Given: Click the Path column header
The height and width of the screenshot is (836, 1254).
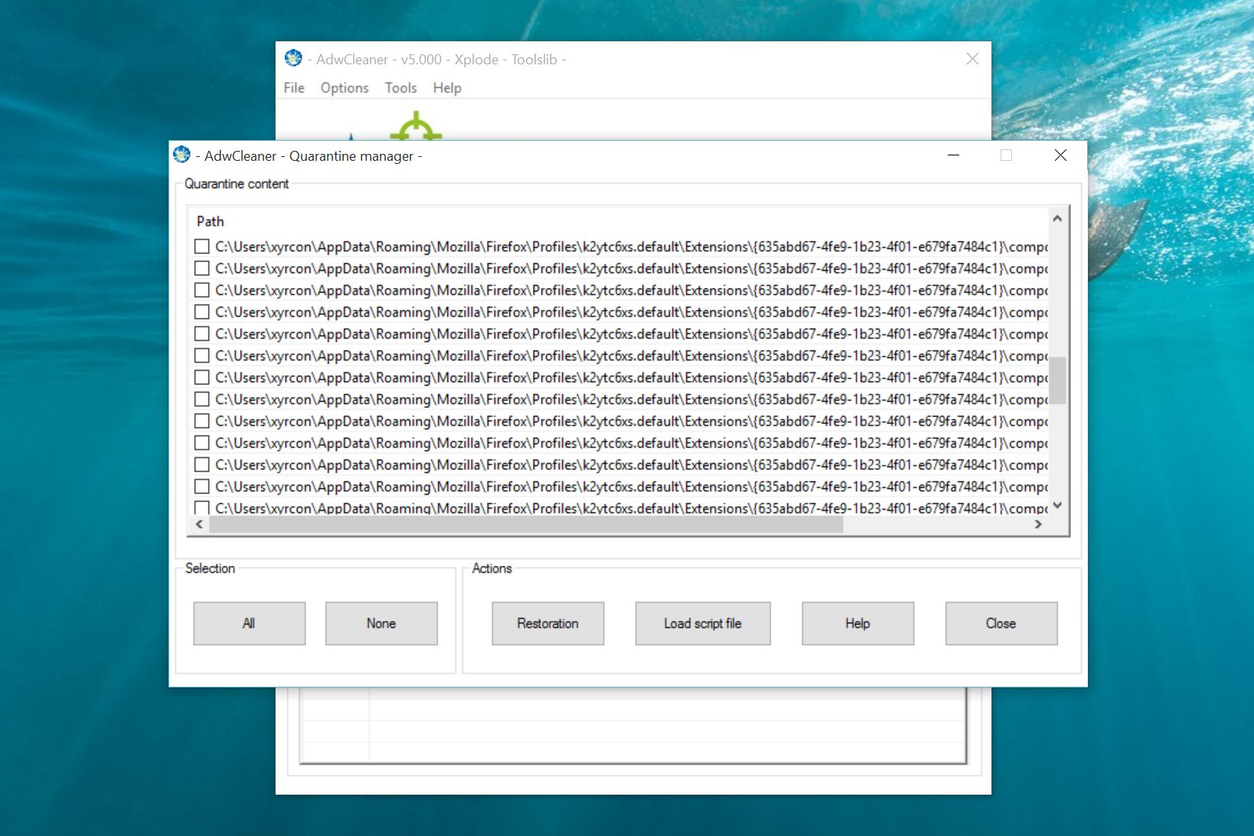Looking at the screenshot, I should click(x=211, y=221).
